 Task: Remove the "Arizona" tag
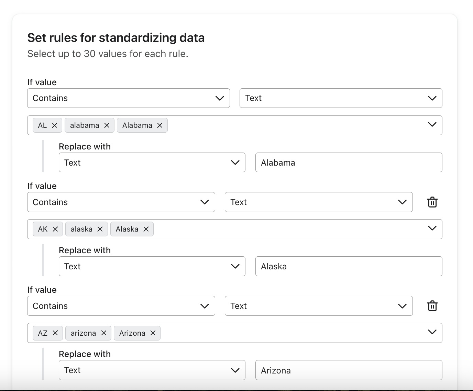tap(153, 333)
